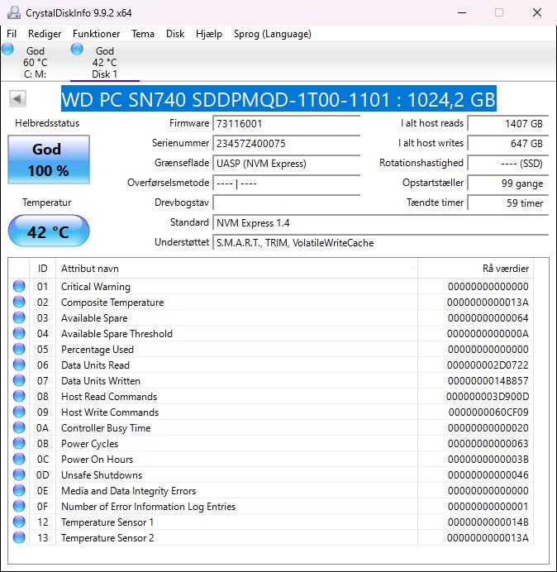Click status orb of Available Spare Threshold row
This screenshot has width=557, height=572.
pyautogui.click(x=19, y=333)
